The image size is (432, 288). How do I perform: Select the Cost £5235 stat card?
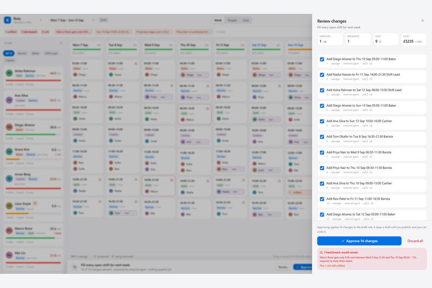414,39
